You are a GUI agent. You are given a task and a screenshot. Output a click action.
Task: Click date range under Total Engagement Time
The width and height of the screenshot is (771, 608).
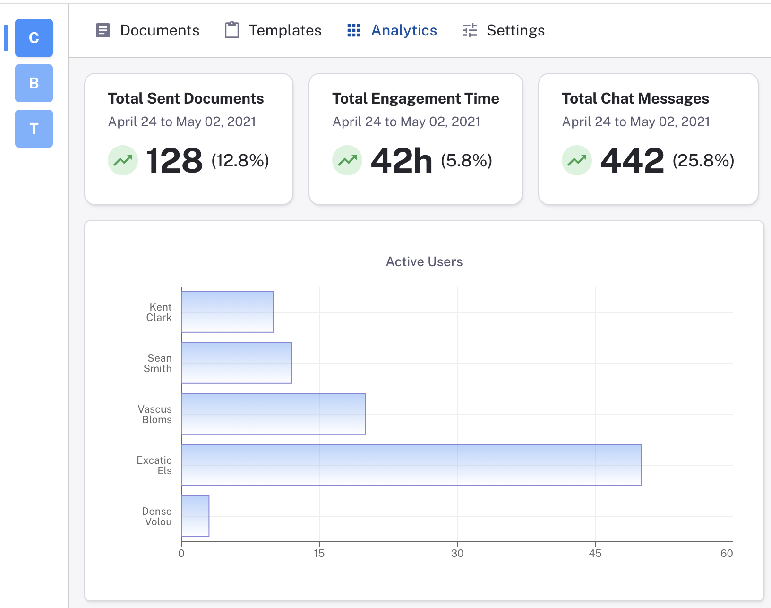tap(406, 122)
